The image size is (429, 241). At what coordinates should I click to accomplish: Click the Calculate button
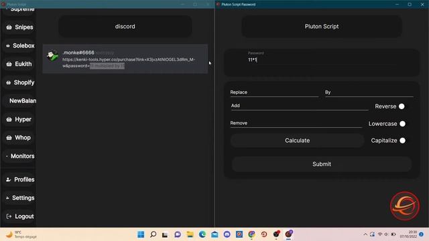[297, 141]
